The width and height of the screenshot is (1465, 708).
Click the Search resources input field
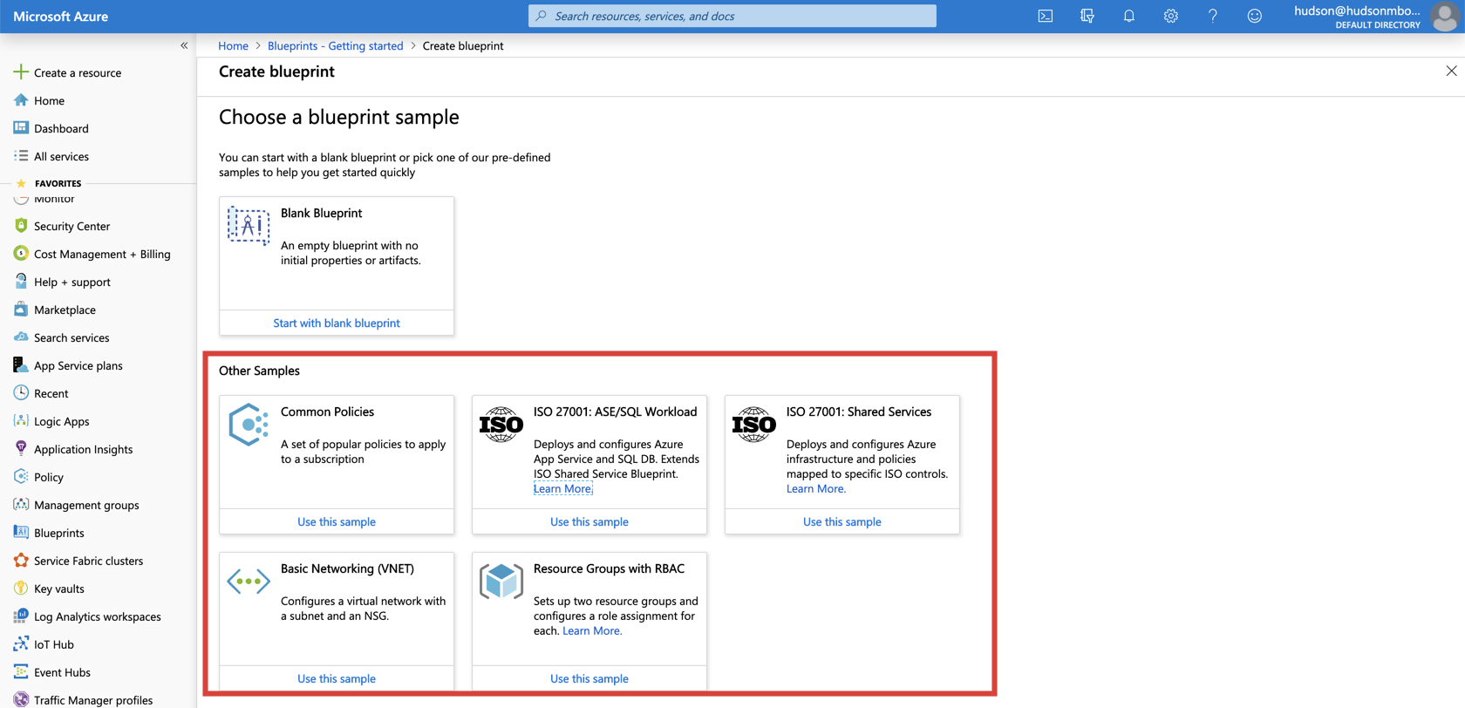(x=732, y=16)
